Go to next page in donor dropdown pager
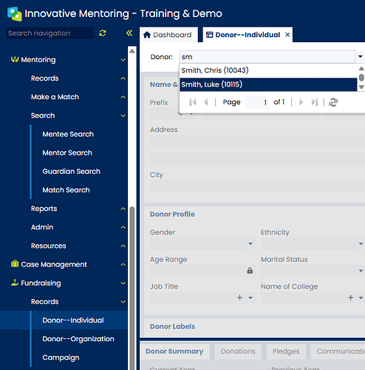 click(x=301, y=102)
